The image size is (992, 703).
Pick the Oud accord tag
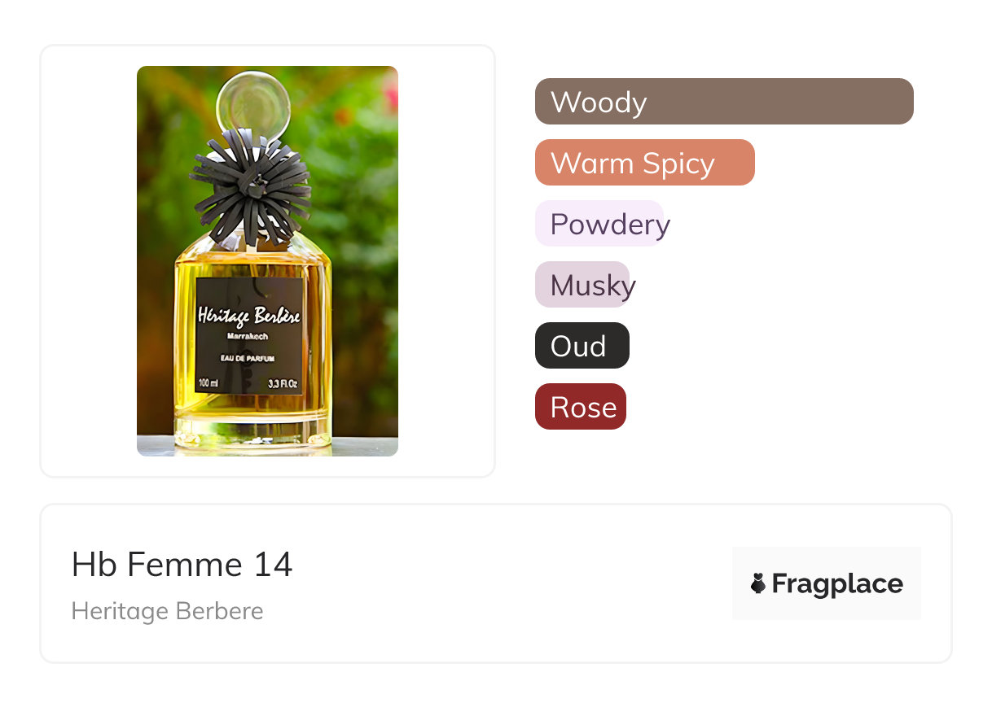click(x=582, y=346)
